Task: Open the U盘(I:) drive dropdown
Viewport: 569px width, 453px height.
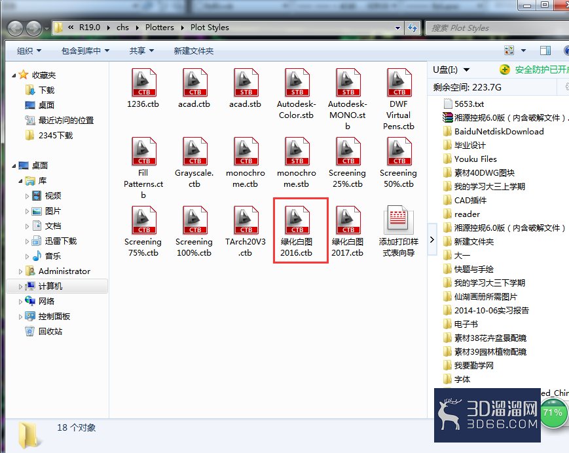Action: (x=467, y=69)
